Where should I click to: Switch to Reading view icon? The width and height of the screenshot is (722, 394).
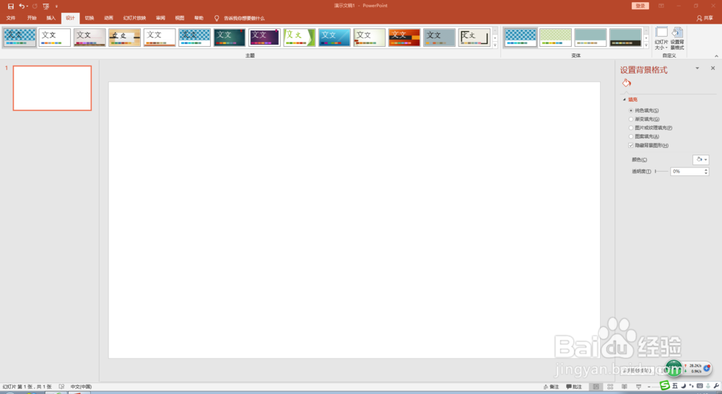click(x=625, y=387)
